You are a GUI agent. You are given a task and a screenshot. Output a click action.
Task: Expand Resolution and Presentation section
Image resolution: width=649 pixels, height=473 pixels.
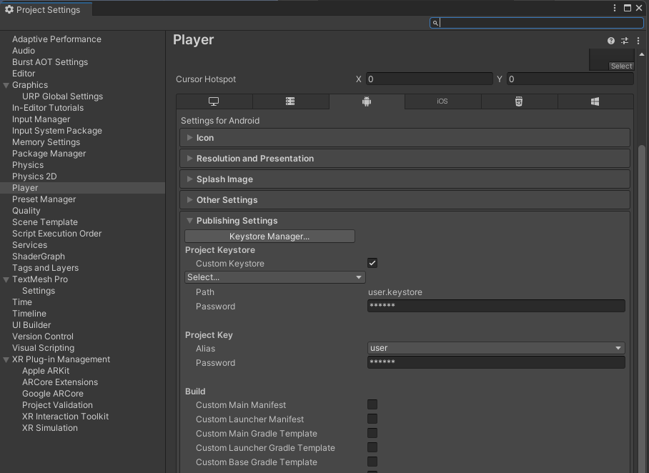point(405,159)
